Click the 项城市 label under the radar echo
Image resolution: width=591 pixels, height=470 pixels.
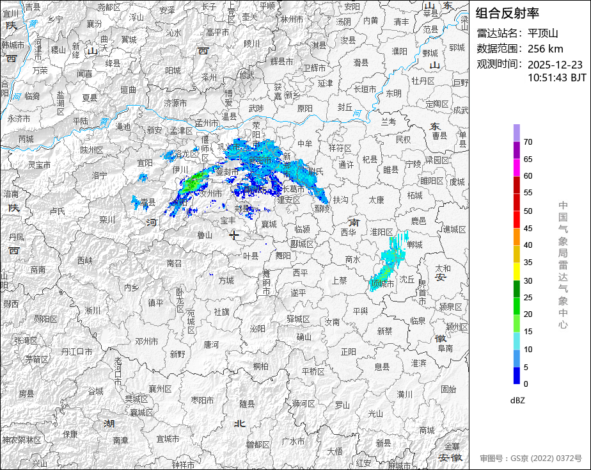[x=382, y=284]
